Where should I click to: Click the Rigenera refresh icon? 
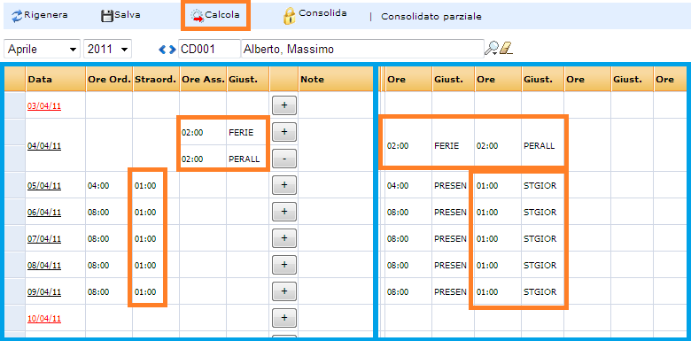[x=17, y=16]
